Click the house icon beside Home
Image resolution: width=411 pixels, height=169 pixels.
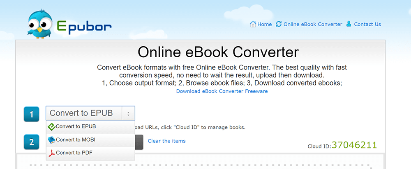253,24
